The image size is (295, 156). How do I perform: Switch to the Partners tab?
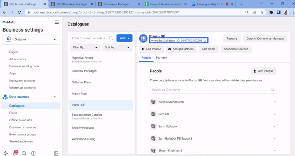[x=161, y=58]
